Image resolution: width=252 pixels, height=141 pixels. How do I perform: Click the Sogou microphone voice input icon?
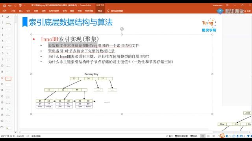tap(237, 136)
